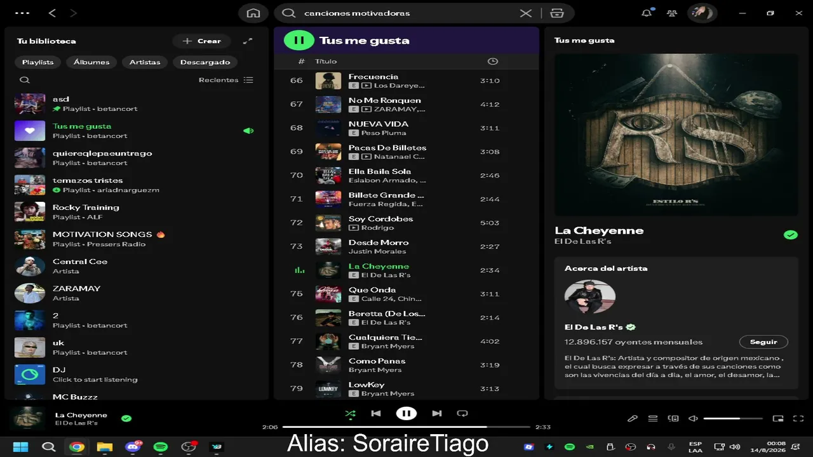The height and width of the screenshot is (457, 813).
Task: Open connect to a device
Action: point(673,418)
